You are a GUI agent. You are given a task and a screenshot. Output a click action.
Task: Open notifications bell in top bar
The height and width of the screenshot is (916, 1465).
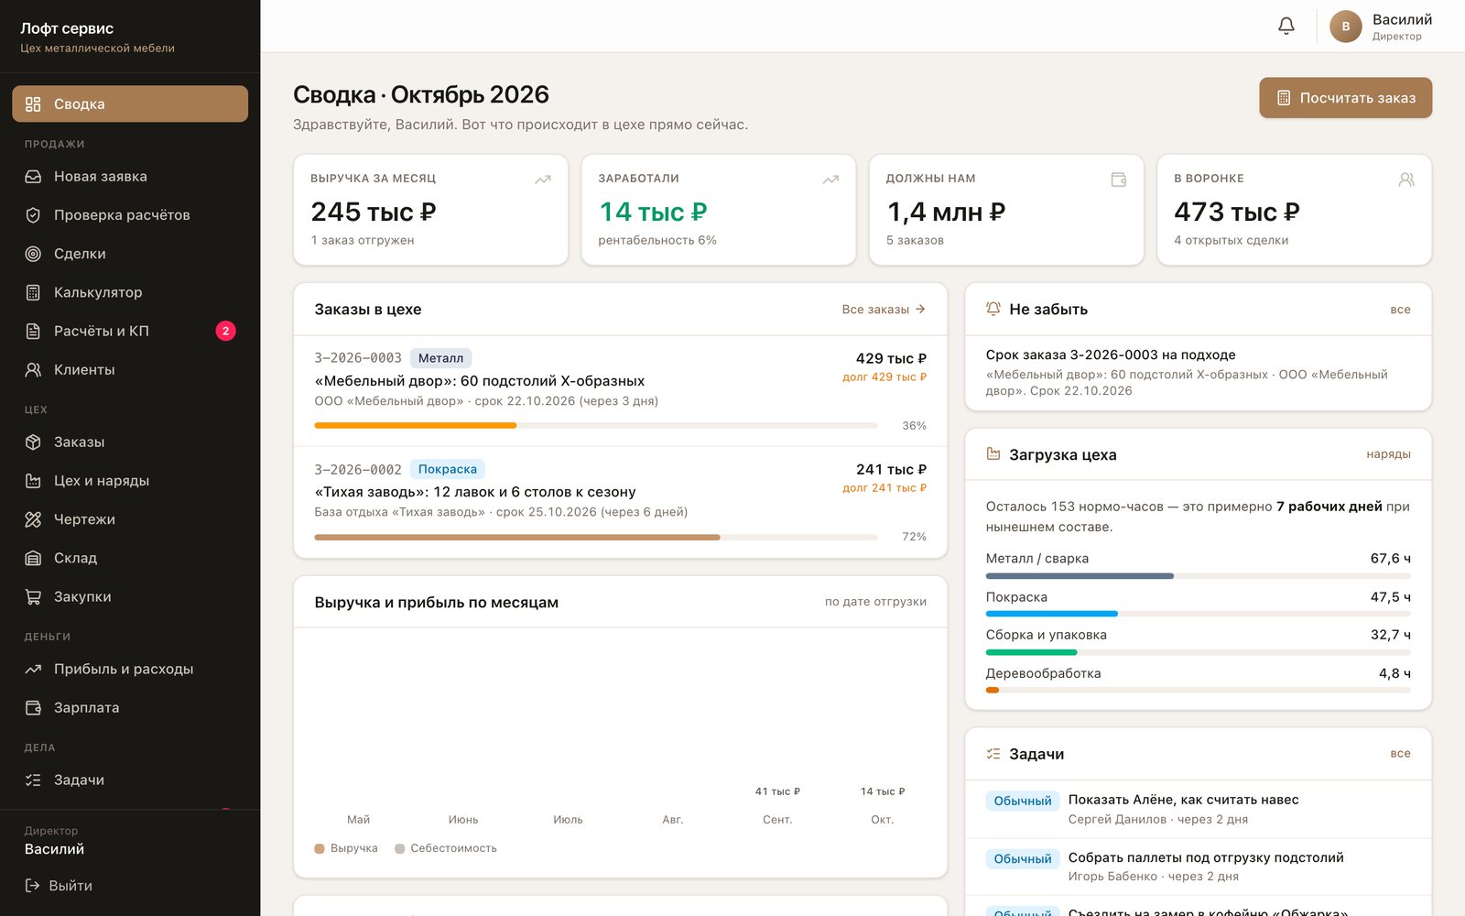click(1286, 26)
